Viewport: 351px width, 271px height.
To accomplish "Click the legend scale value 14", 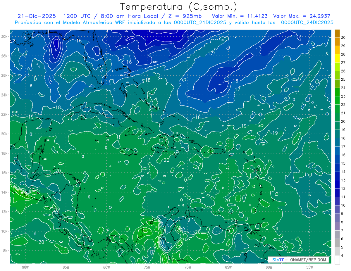I will 343,172.
